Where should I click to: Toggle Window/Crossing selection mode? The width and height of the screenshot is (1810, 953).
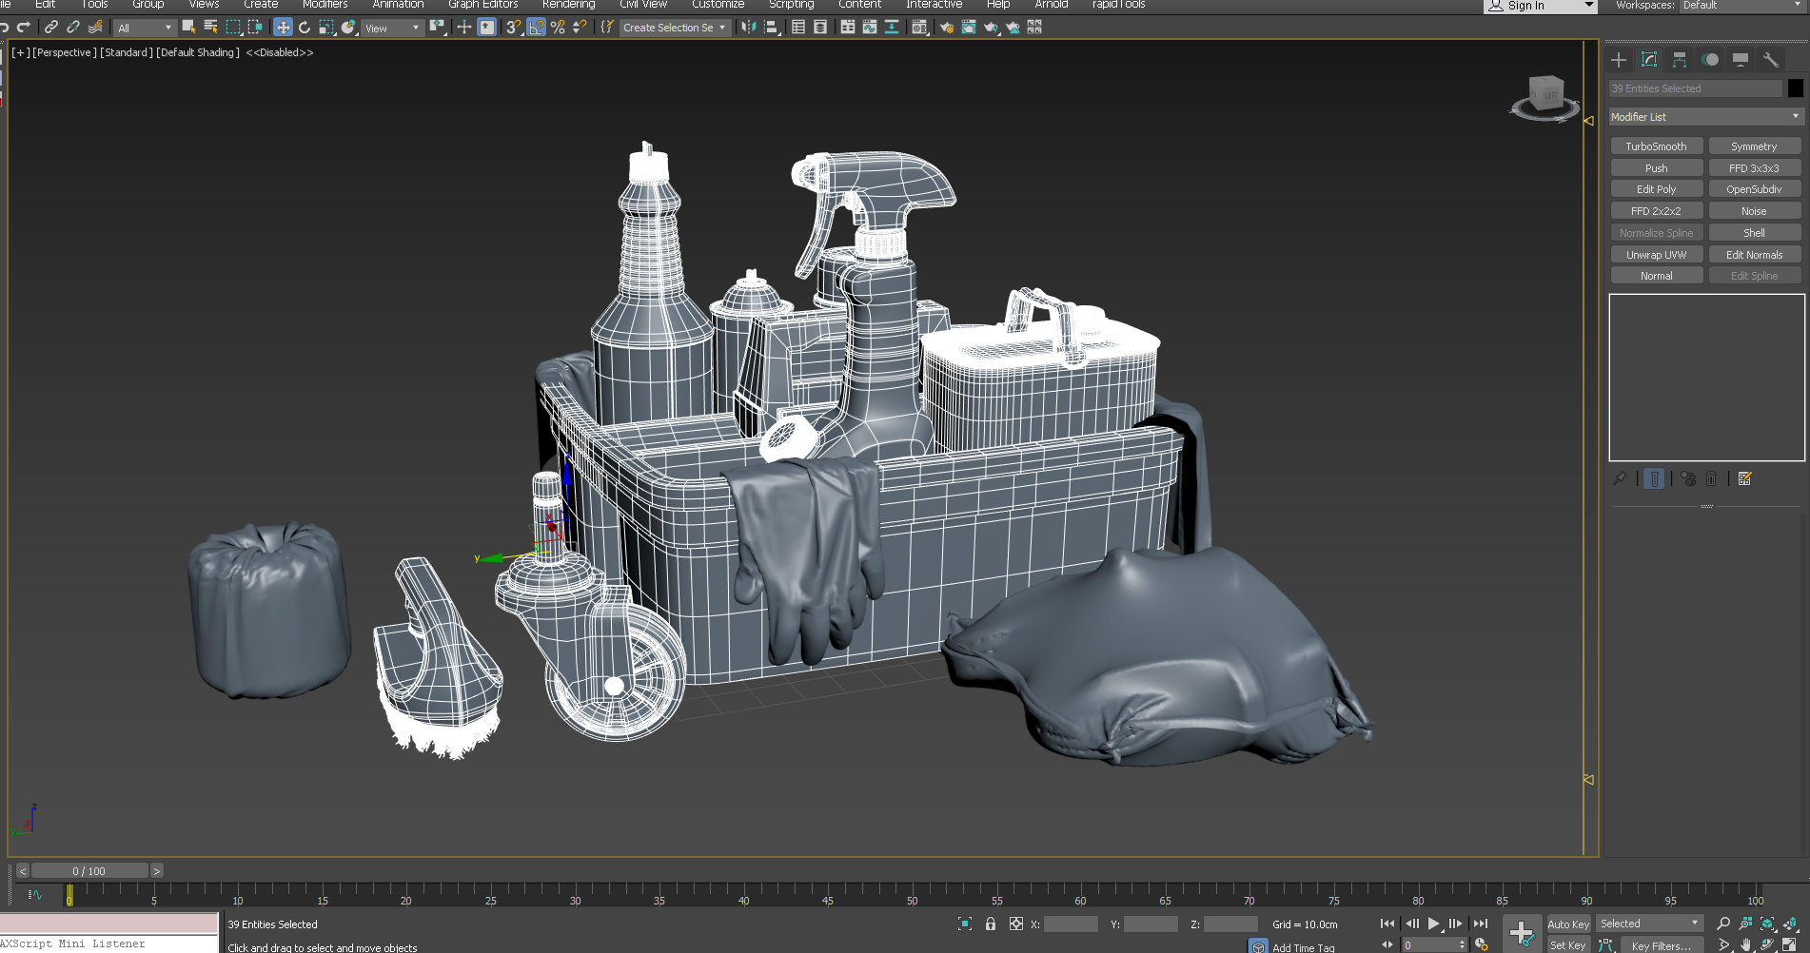pyautogui.click(x=255, y=28)
